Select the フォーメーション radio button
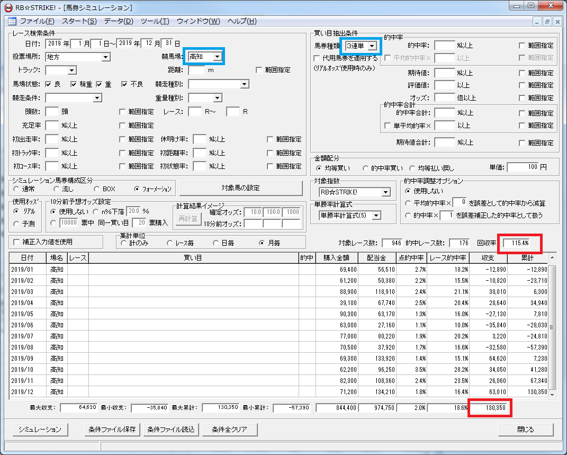The image size is (567, 455). pyautogui.click(x=137, y=189)
